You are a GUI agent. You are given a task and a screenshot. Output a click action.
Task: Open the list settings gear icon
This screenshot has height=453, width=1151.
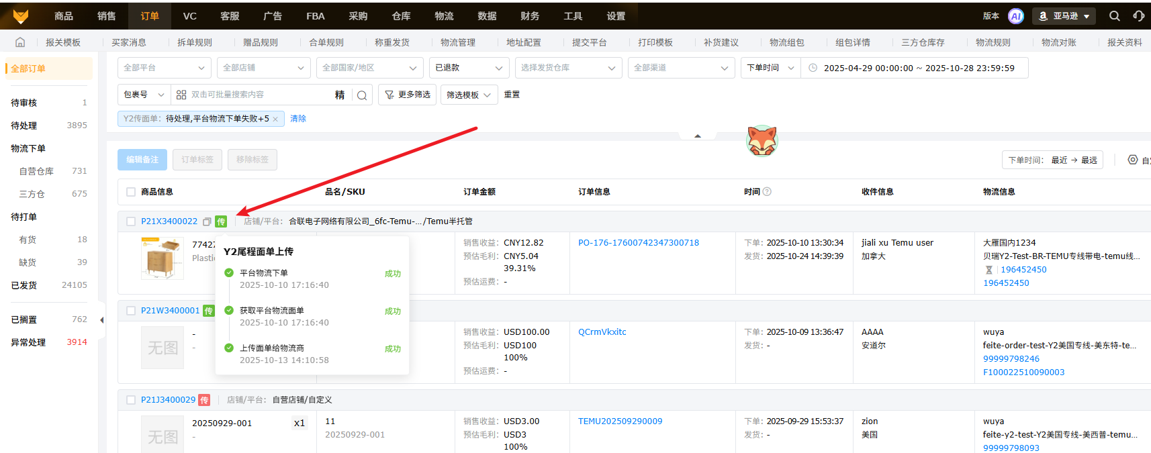[1133, 160]
